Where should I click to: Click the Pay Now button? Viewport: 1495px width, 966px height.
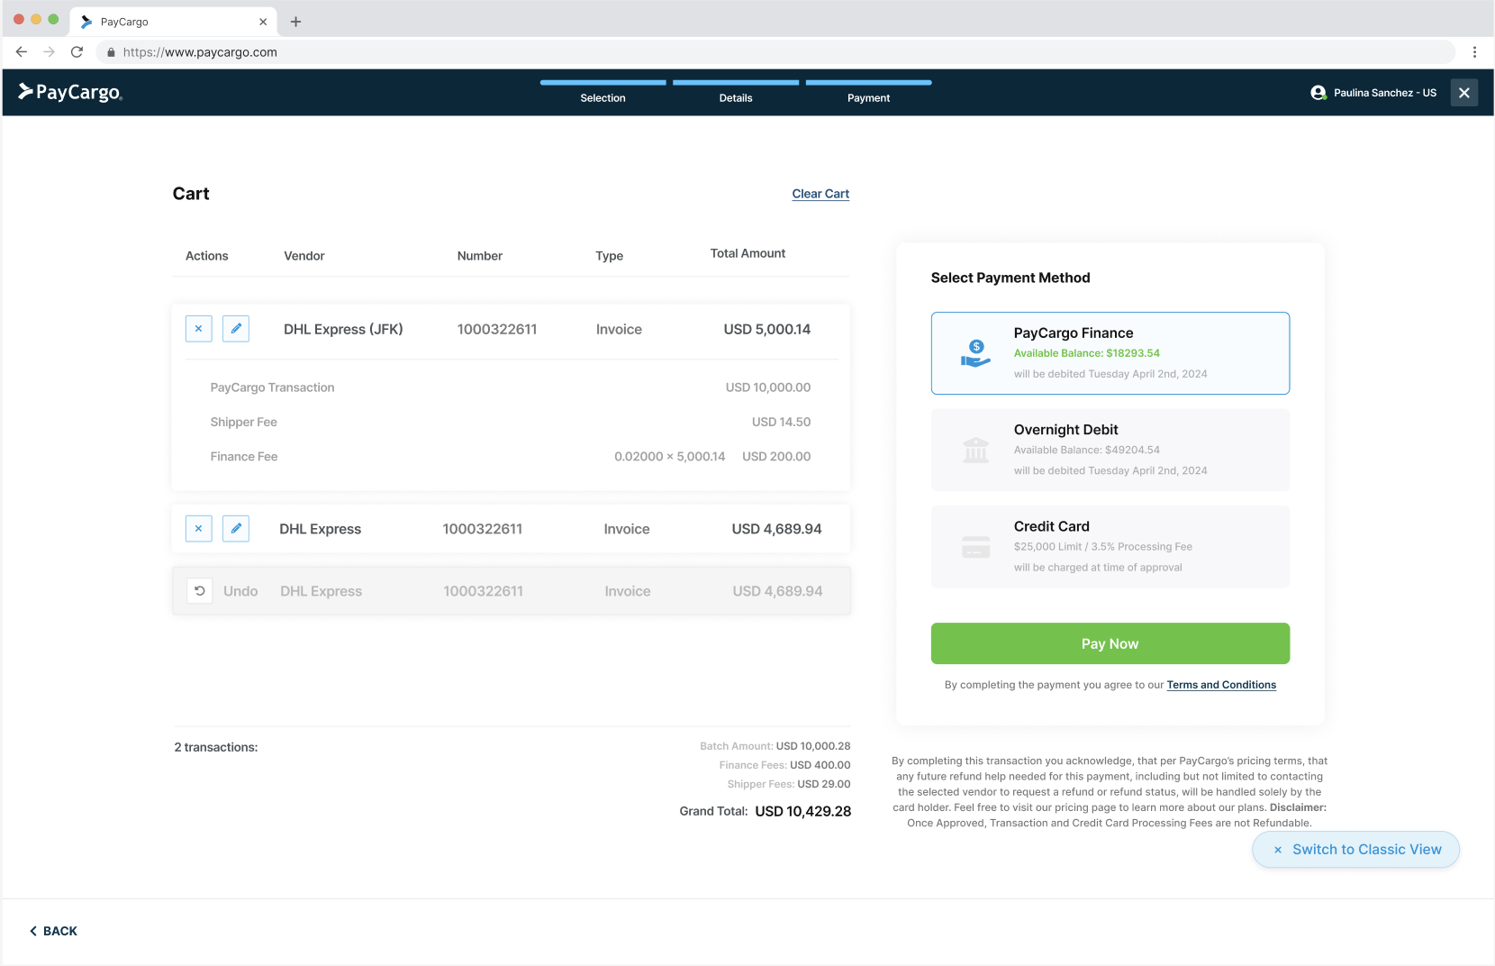pos(1110,643)
